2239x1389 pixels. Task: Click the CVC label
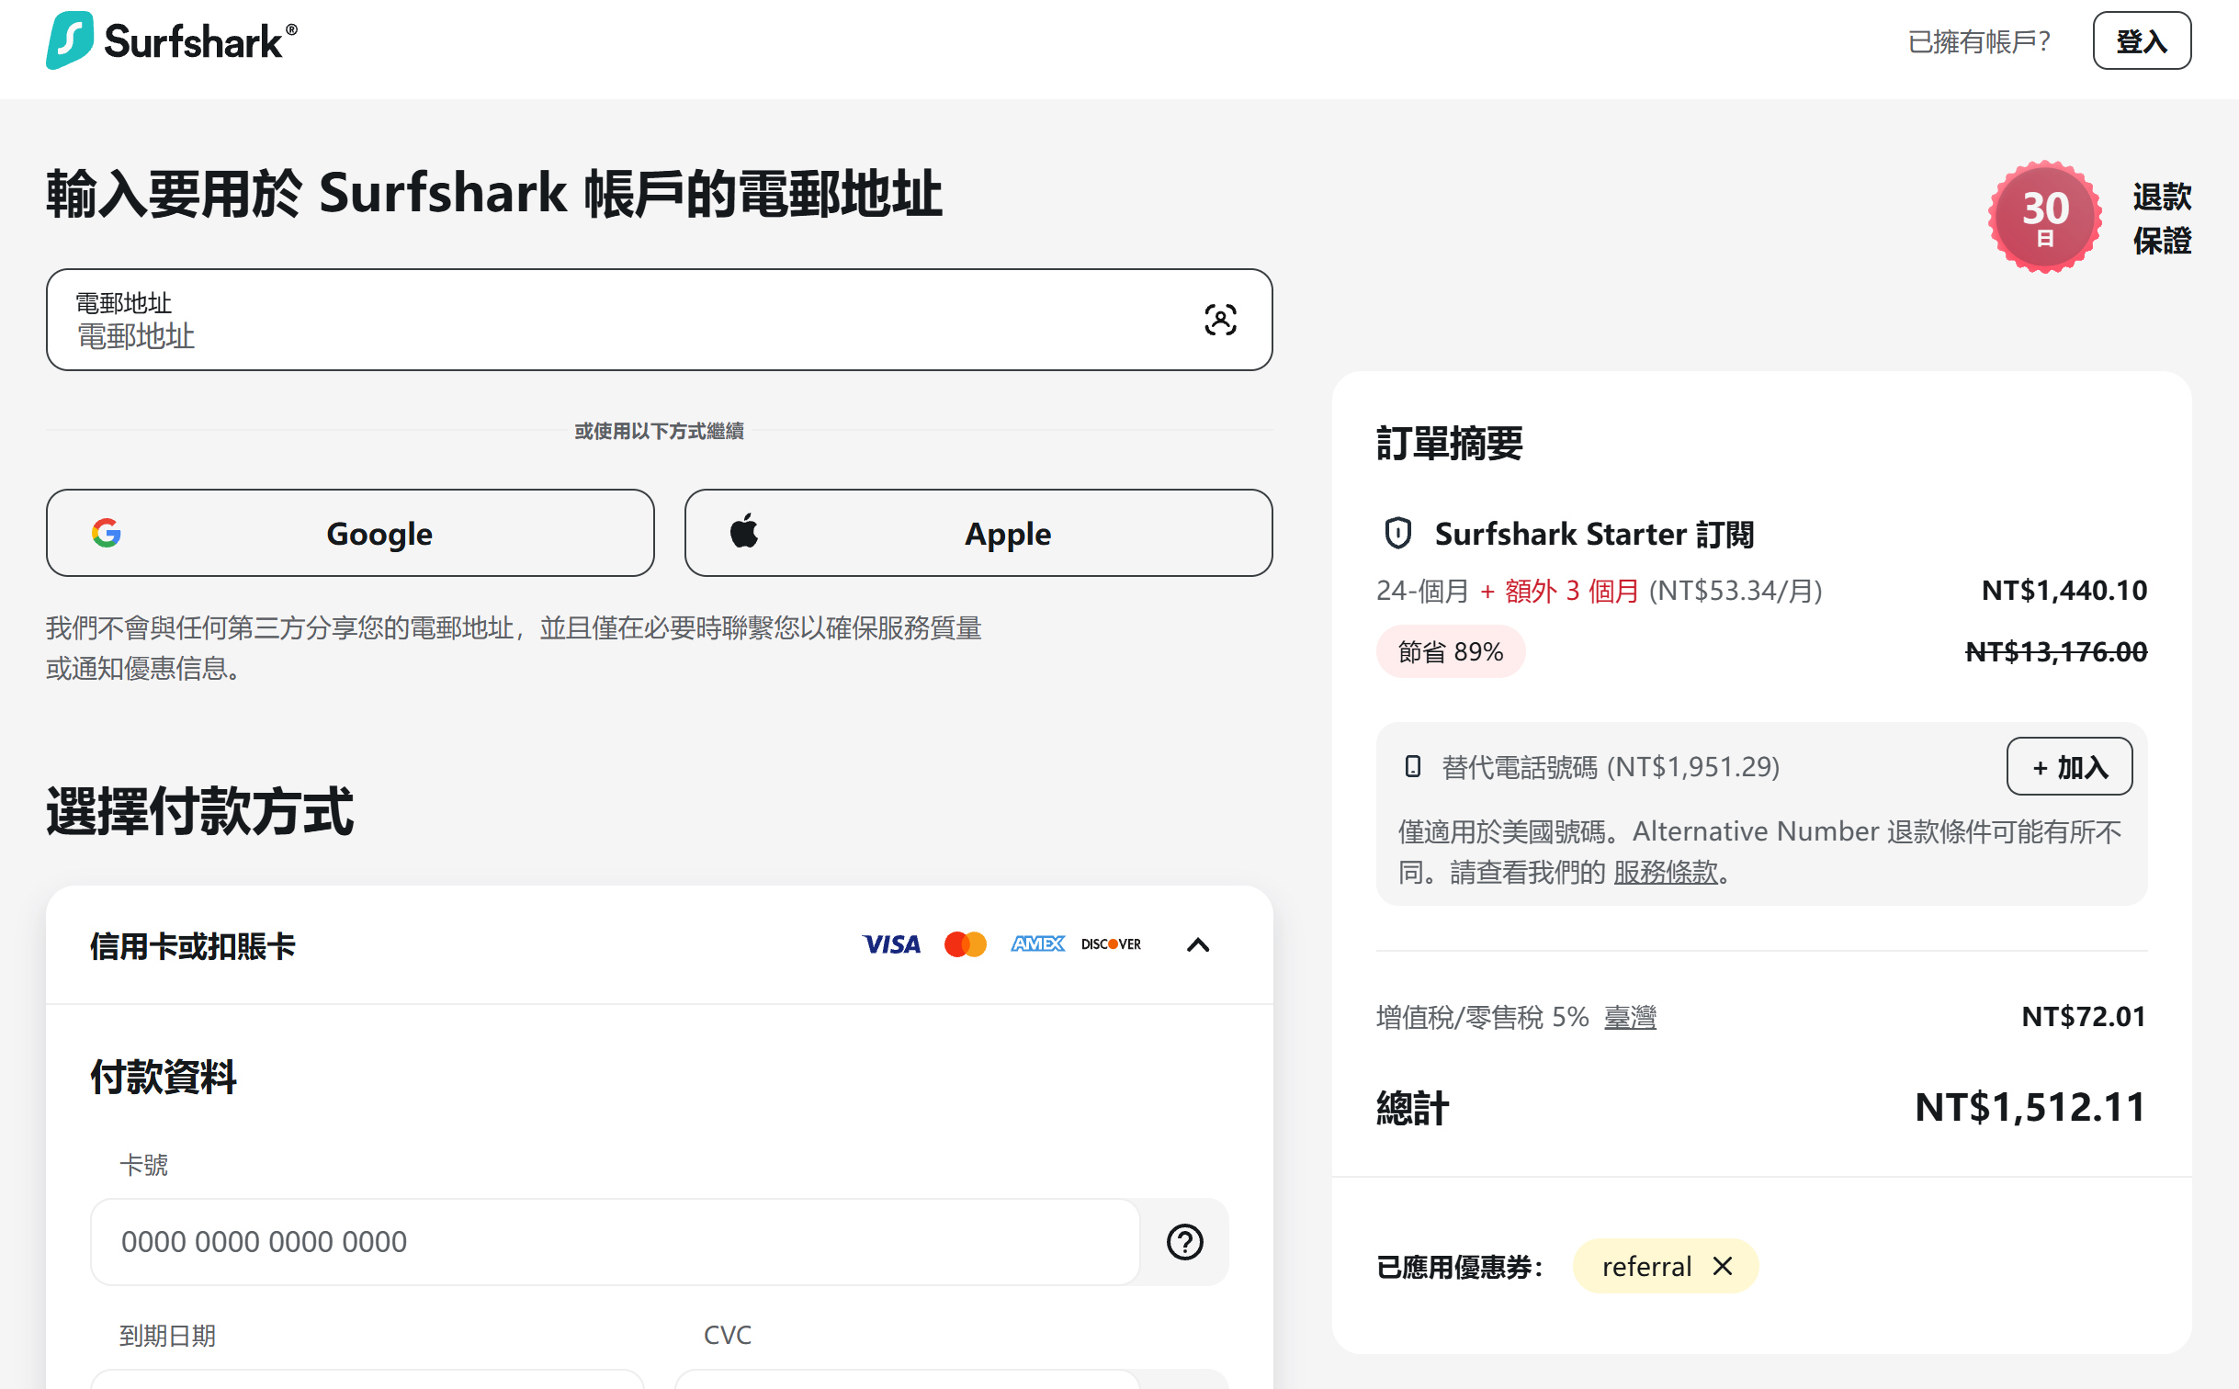727,1335
